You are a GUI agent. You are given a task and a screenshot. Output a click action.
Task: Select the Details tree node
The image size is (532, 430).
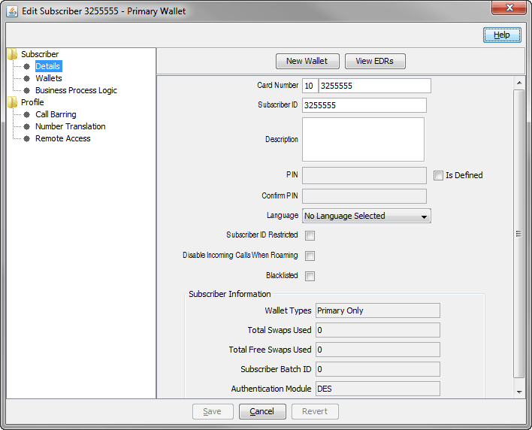pyautogui.click(x=48, y=66)
